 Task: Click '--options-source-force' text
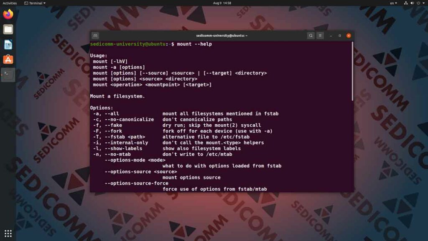pos(137,183)
